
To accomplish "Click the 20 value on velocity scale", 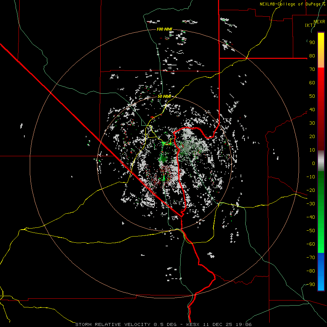I will (x=312, y=137).
